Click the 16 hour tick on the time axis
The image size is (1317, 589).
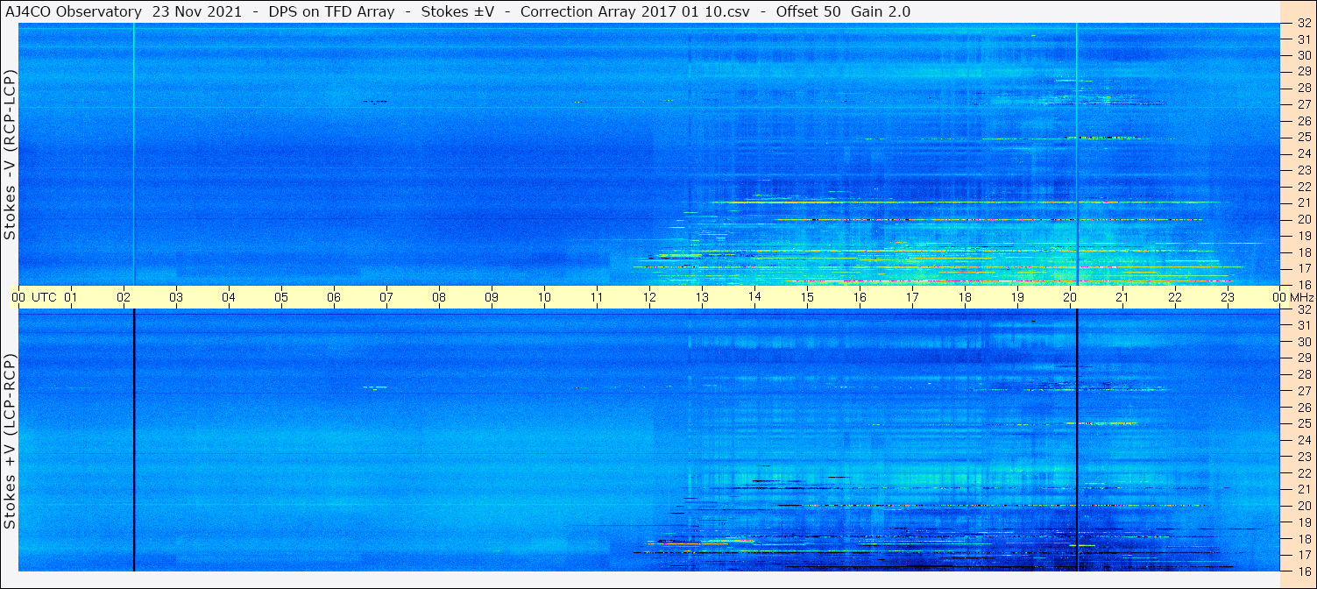(x=860, y=297)
